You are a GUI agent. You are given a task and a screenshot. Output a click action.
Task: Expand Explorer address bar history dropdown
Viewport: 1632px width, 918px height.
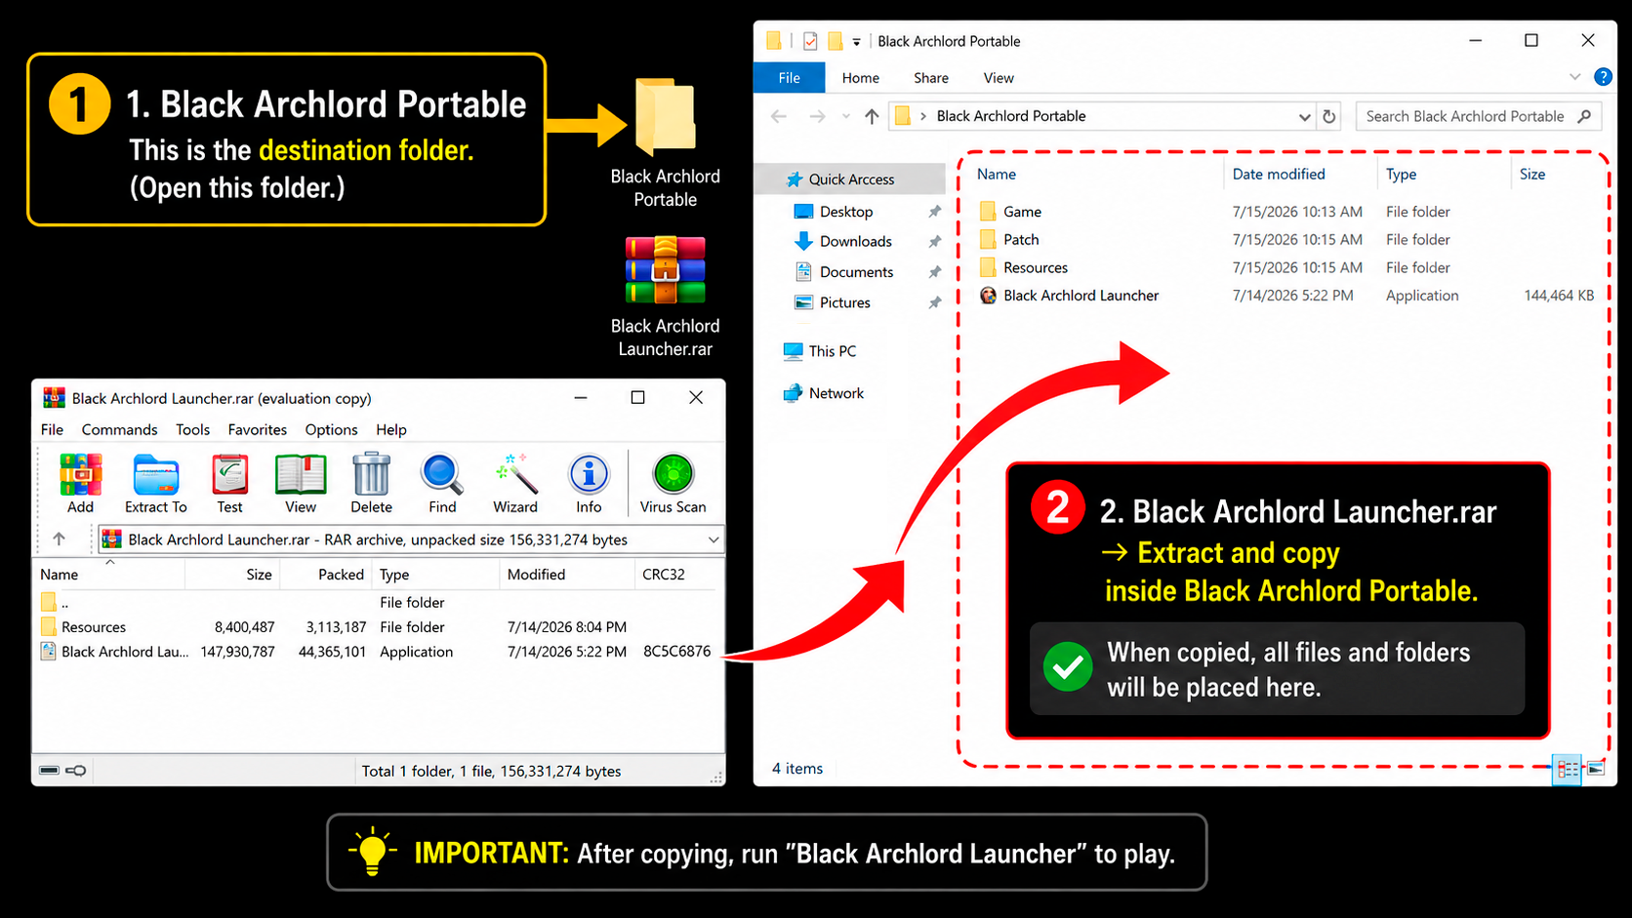coord(1304,116)
